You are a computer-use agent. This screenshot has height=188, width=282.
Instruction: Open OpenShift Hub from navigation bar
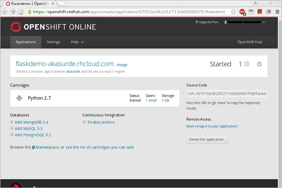tap(250, 42)
